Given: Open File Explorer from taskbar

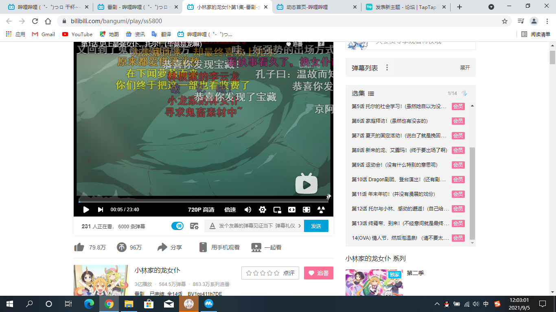Looking at the screenshot, I should (x=129, y=303).
